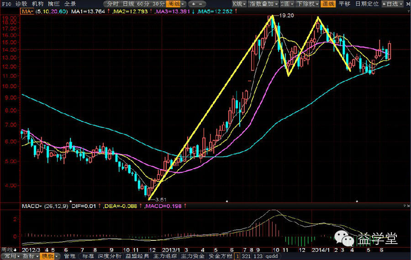
Task: Open the 常用 common tools dropdown
Action: pos(11,256)
